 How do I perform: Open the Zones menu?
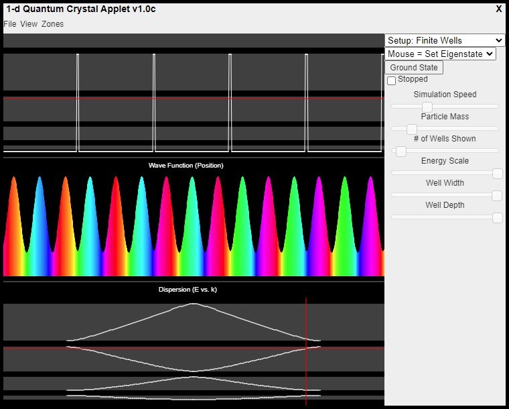click(x=53, y=24)
